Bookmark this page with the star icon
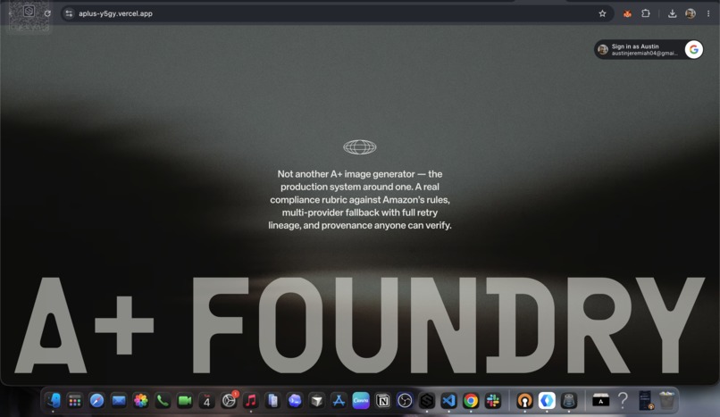 coord(602,13)
